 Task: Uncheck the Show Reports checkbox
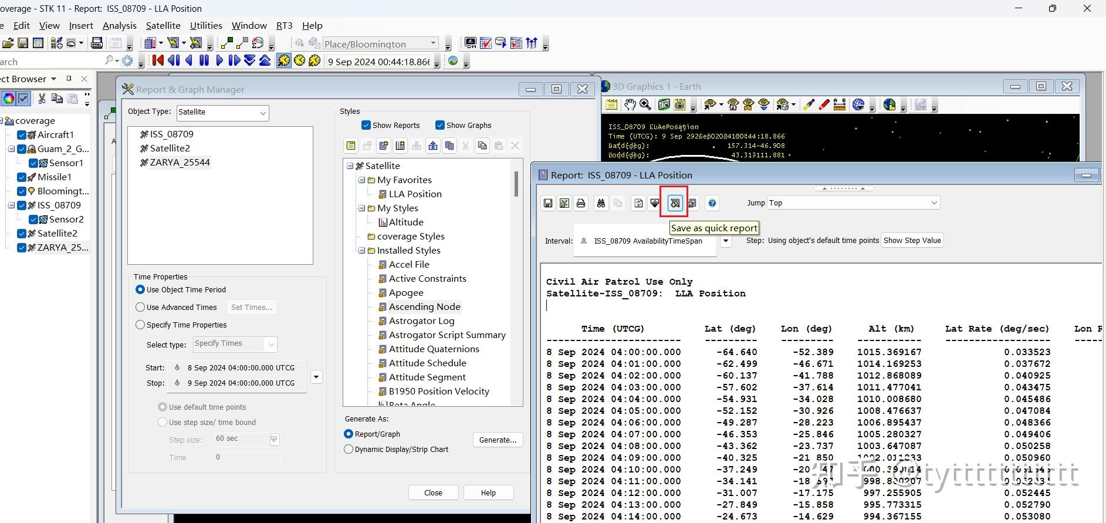coord(366,125)
